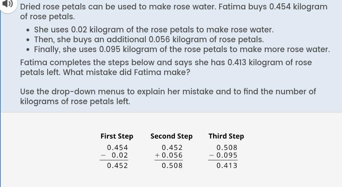Viewport: 342px width, 187px height.
Task: Click the "First Step" heading
Action: [x=117, y=136]
